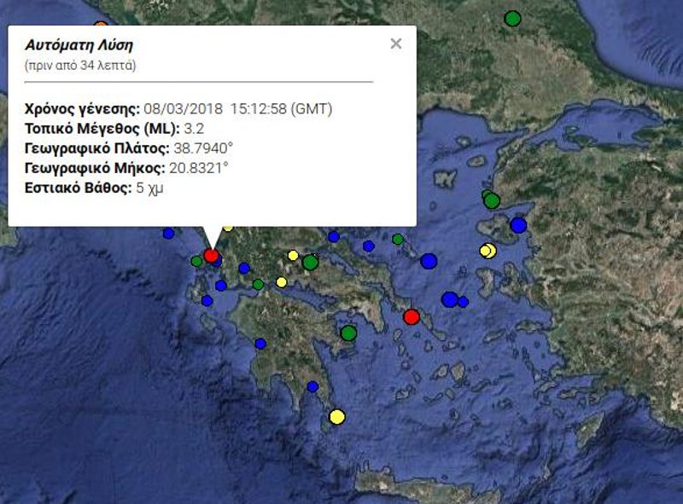
Task: Select the blue marker on the Turkish coast
Action: coord(519,226)
